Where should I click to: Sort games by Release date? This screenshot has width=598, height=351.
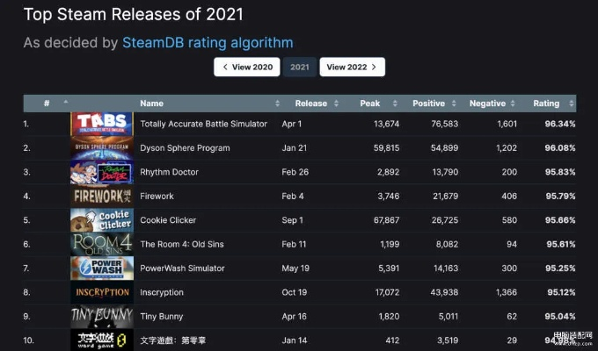311,104
